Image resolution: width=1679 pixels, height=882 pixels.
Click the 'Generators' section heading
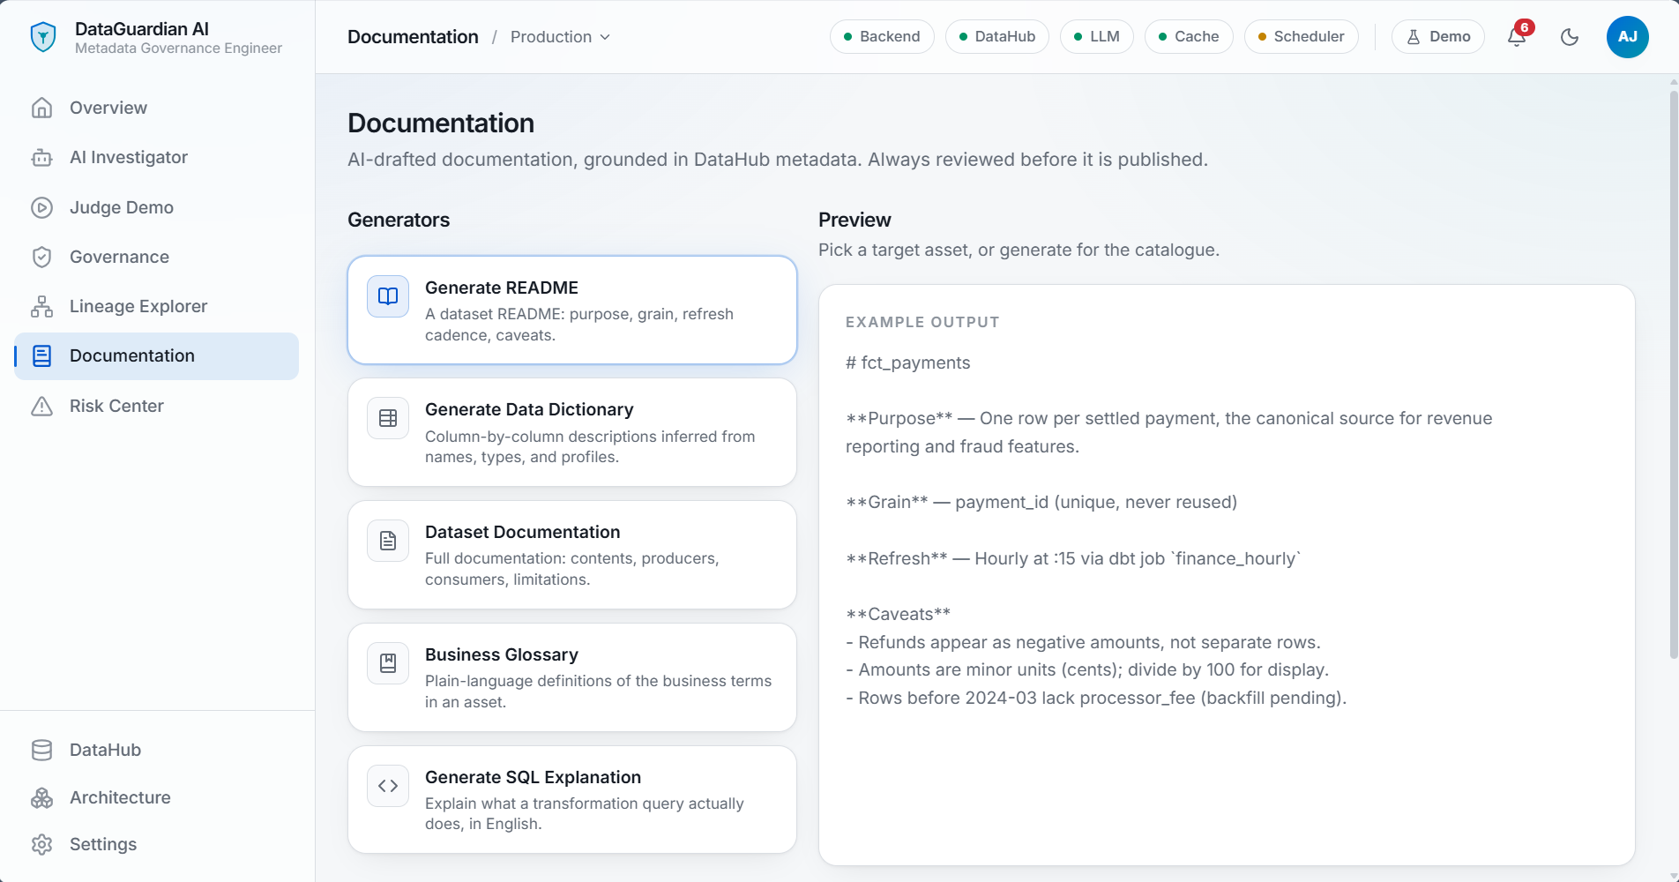(399, 220)
